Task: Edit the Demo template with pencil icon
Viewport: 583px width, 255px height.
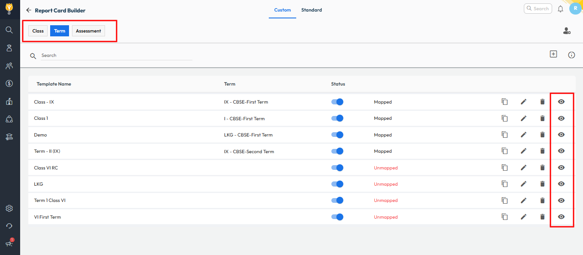Action: [x=523, y=135]
